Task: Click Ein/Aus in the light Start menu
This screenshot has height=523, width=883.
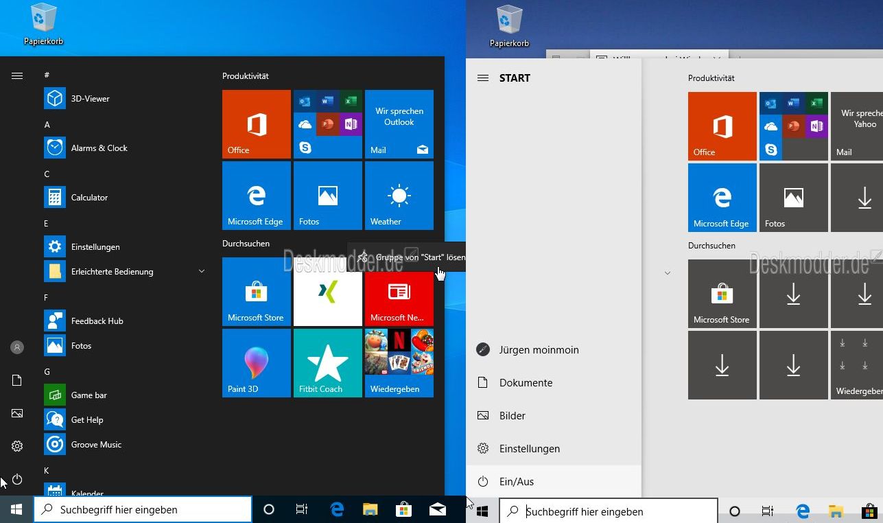Action: pos(554,481)
